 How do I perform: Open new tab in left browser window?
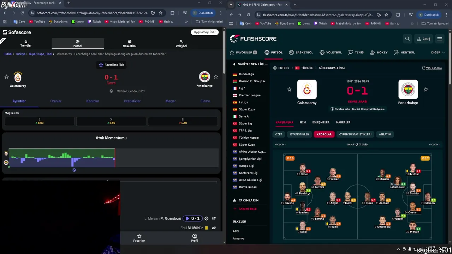click(69, 3)
